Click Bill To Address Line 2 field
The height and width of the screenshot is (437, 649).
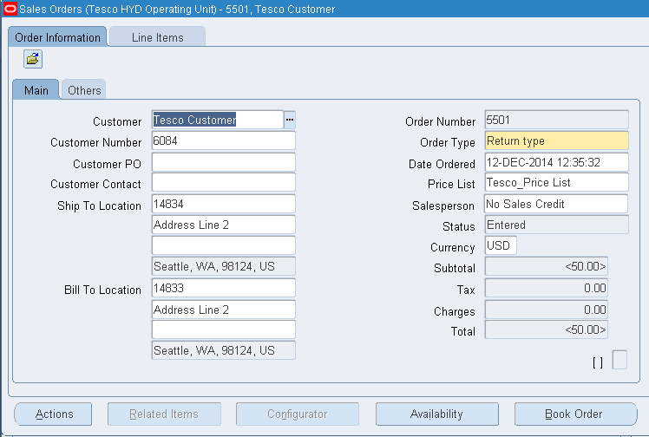(x=224, y=310)
